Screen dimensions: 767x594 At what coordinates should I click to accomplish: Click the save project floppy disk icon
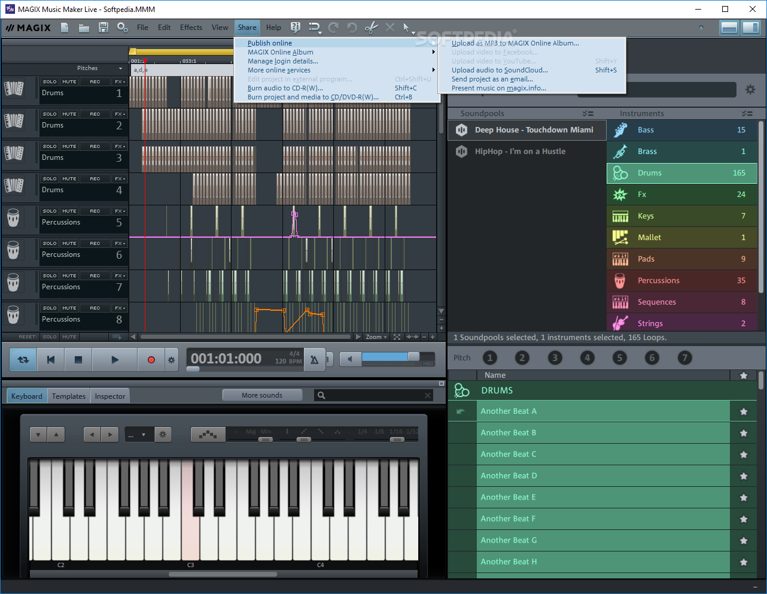tap(104, 28)
